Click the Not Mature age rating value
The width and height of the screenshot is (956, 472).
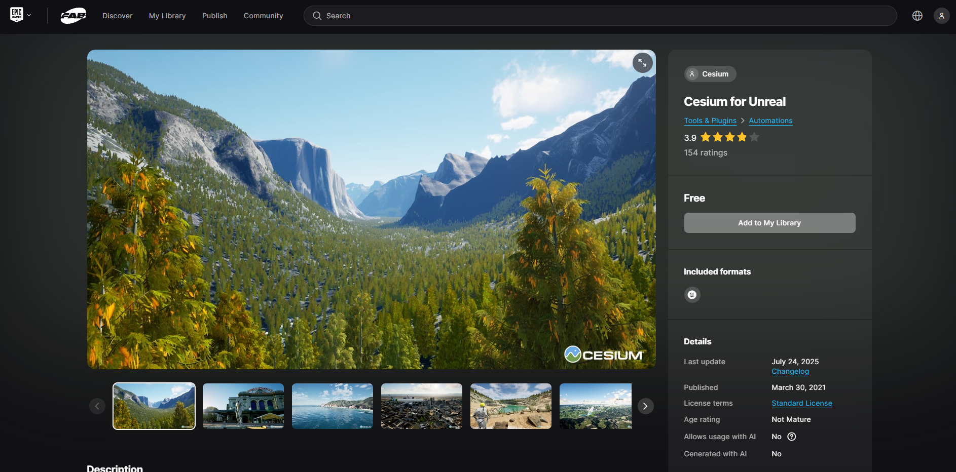791,419
